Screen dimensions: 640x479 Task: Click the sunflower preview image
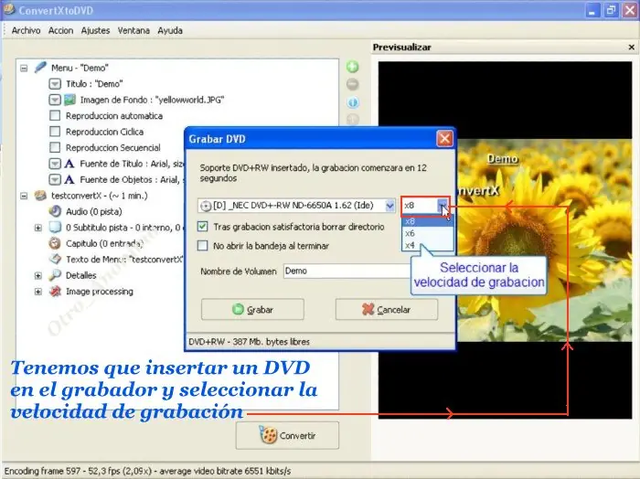click(545, 240)
